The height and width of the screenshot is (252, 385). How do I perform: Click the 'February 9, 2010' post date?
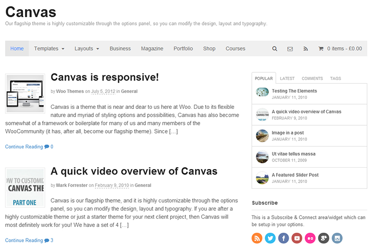click(112, 186)
